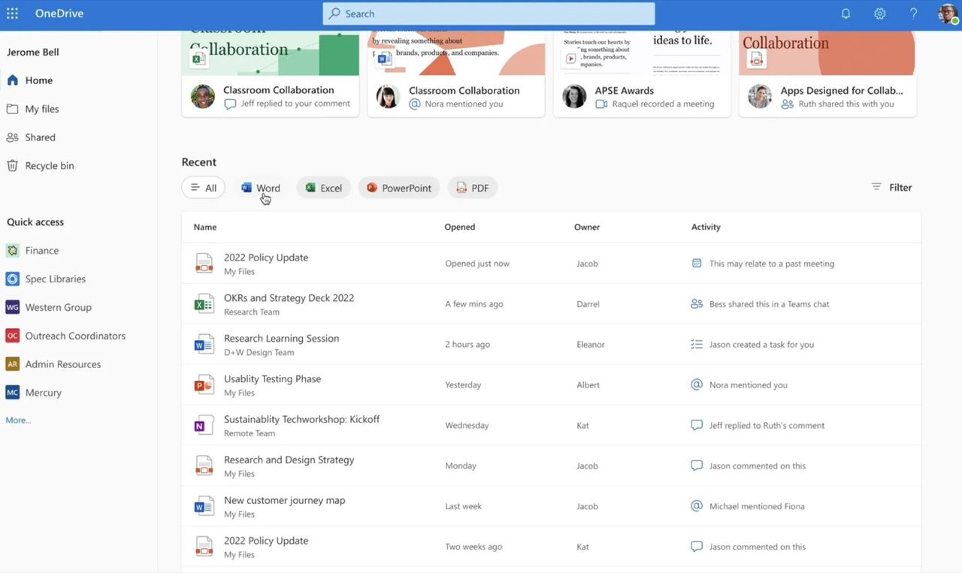Enable the PDF file filter

click(472, 187)
